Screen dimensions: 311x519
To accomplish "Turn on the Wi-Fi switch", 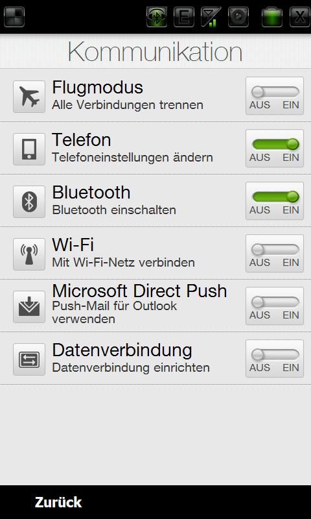I will (275, 254).
